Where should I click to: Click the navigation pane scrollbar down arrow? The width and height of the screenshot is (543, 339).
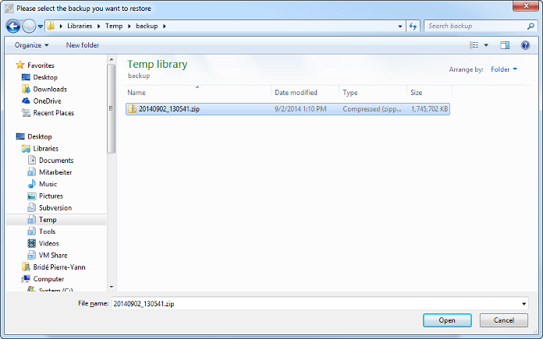coord(112,287)
